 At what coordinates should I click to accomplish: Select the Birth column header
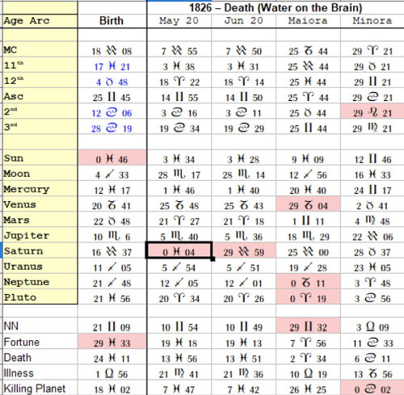[x=112, y=21]
